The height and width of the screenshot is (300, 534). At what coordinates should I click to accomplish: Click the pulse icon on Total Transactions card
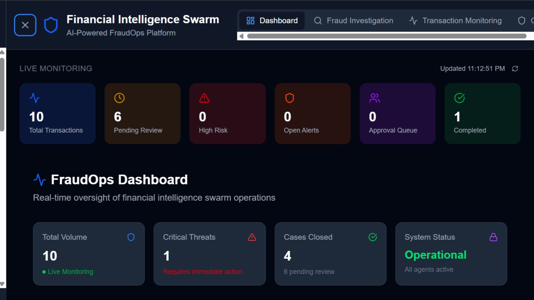click(x=35, y=98)
